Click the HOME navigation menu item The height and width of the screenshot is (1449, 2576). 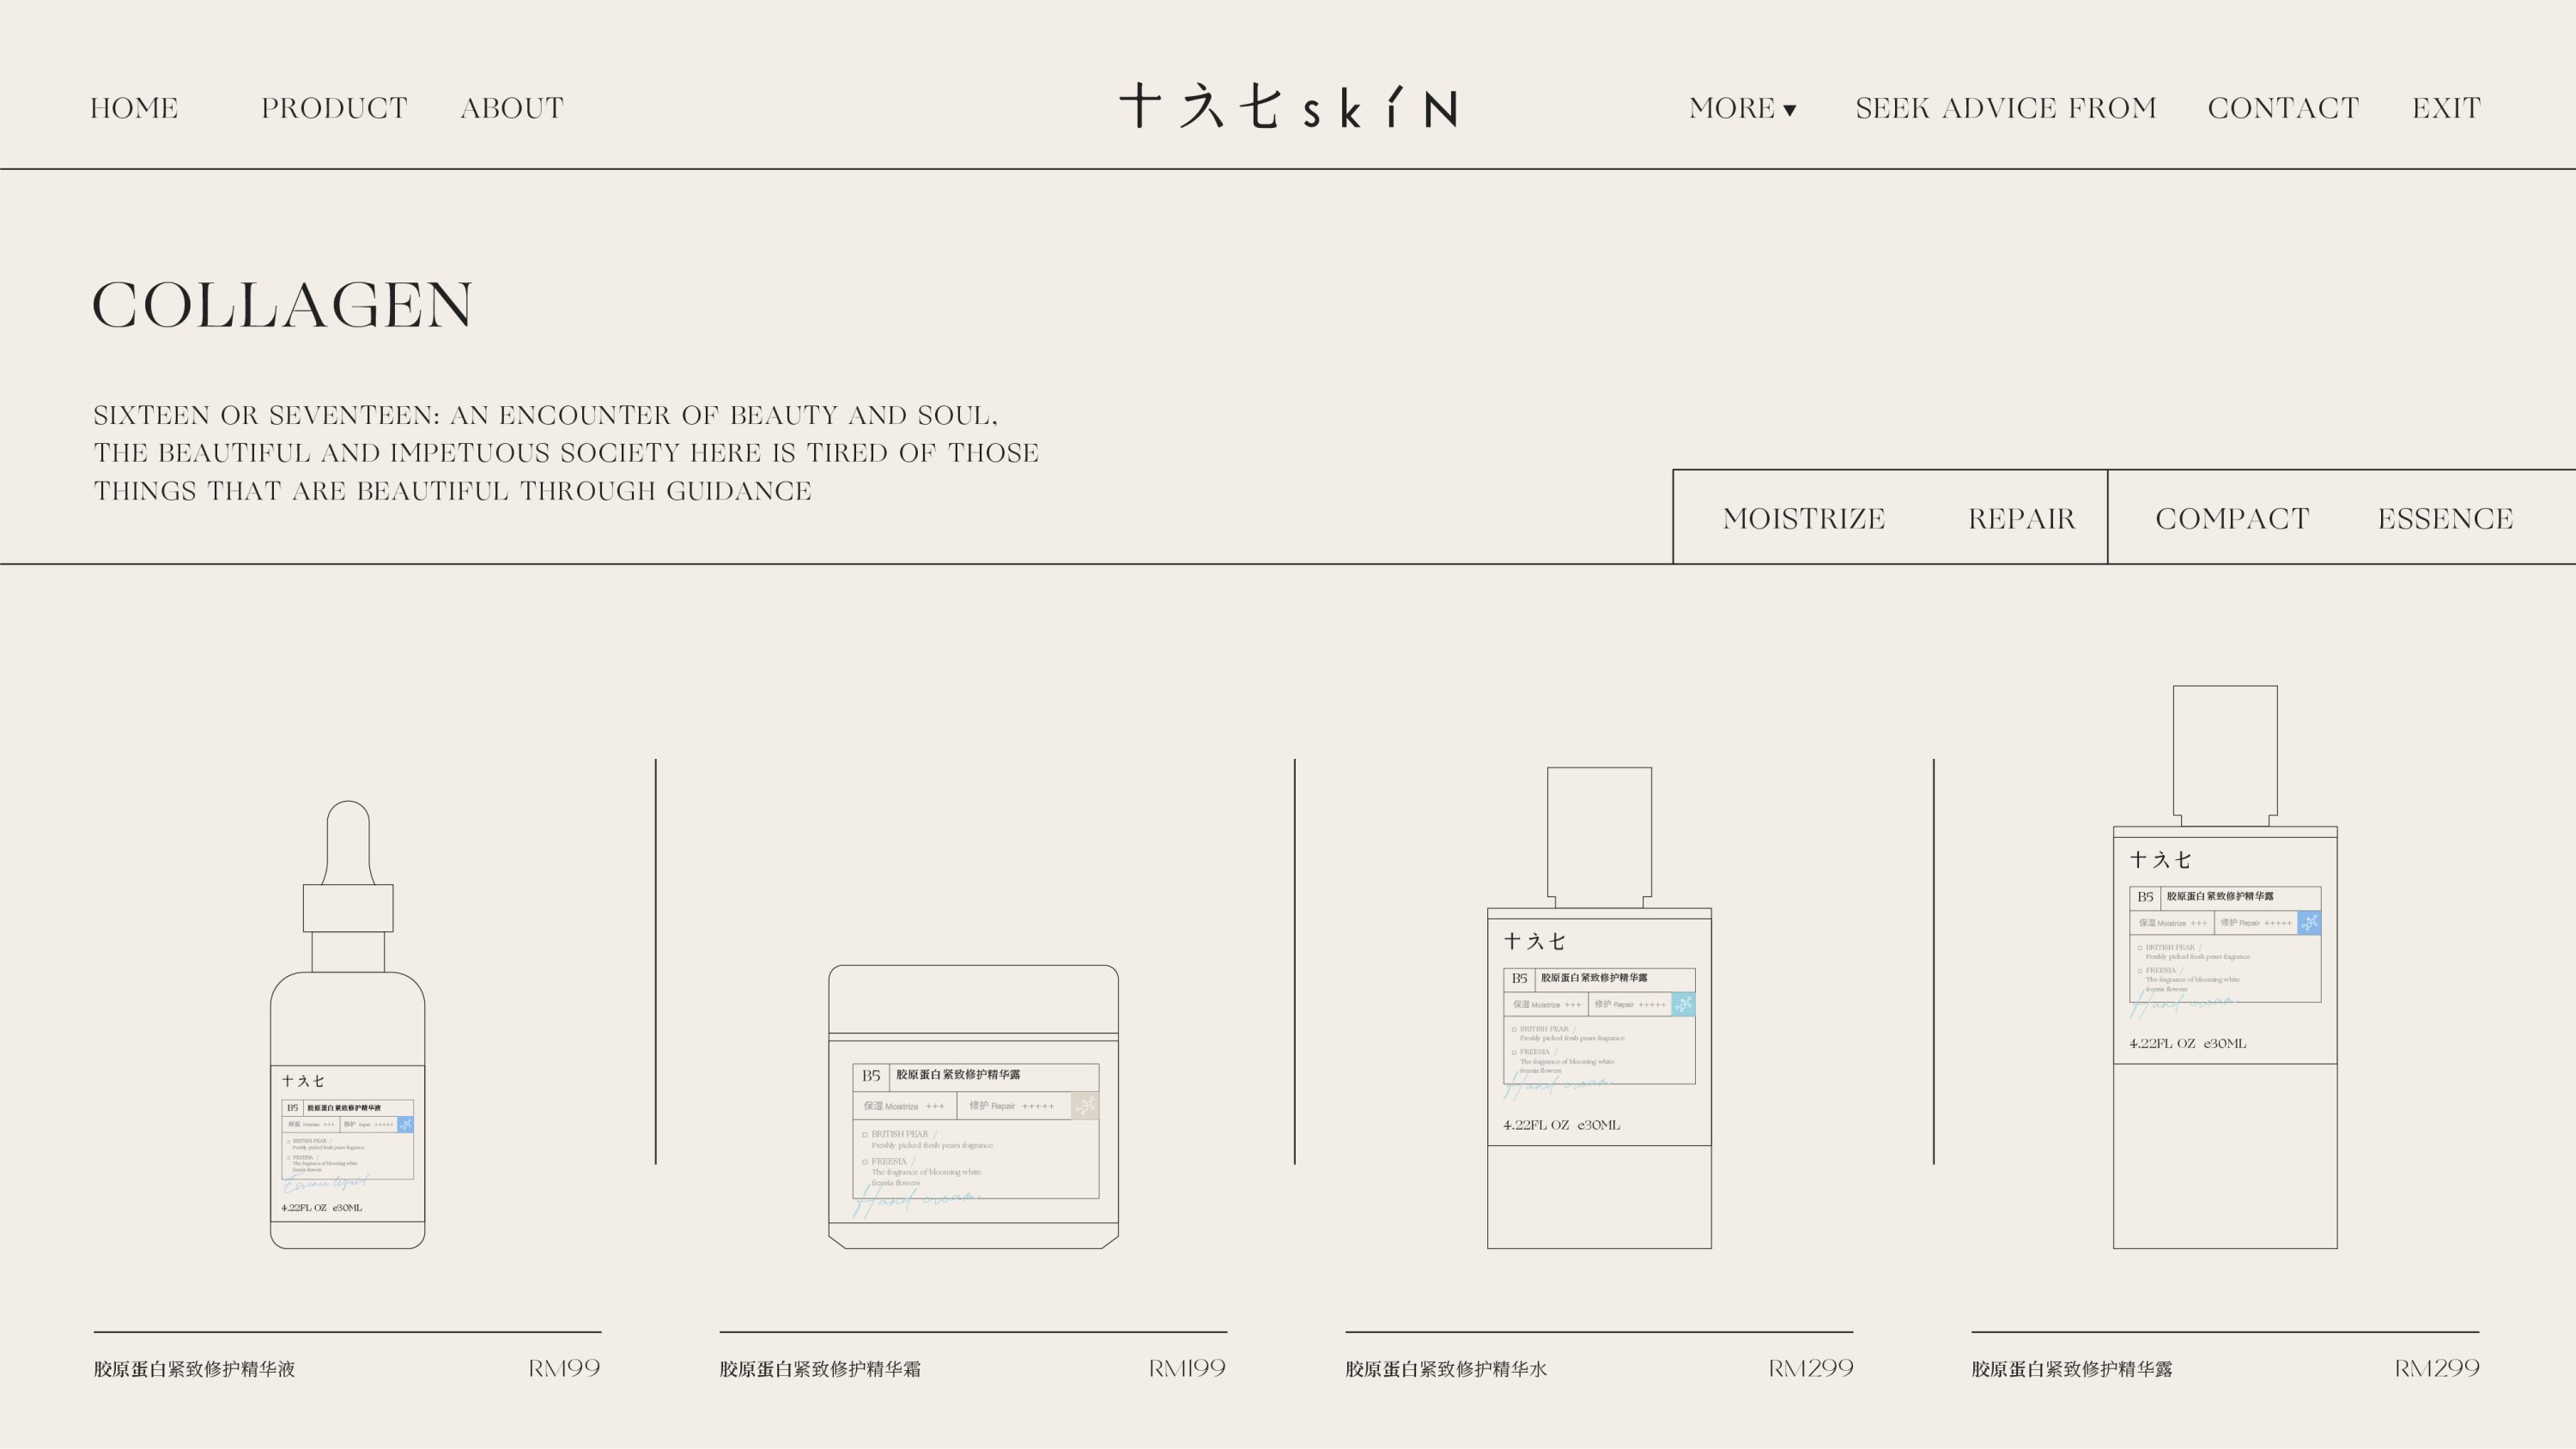point(135,110)
